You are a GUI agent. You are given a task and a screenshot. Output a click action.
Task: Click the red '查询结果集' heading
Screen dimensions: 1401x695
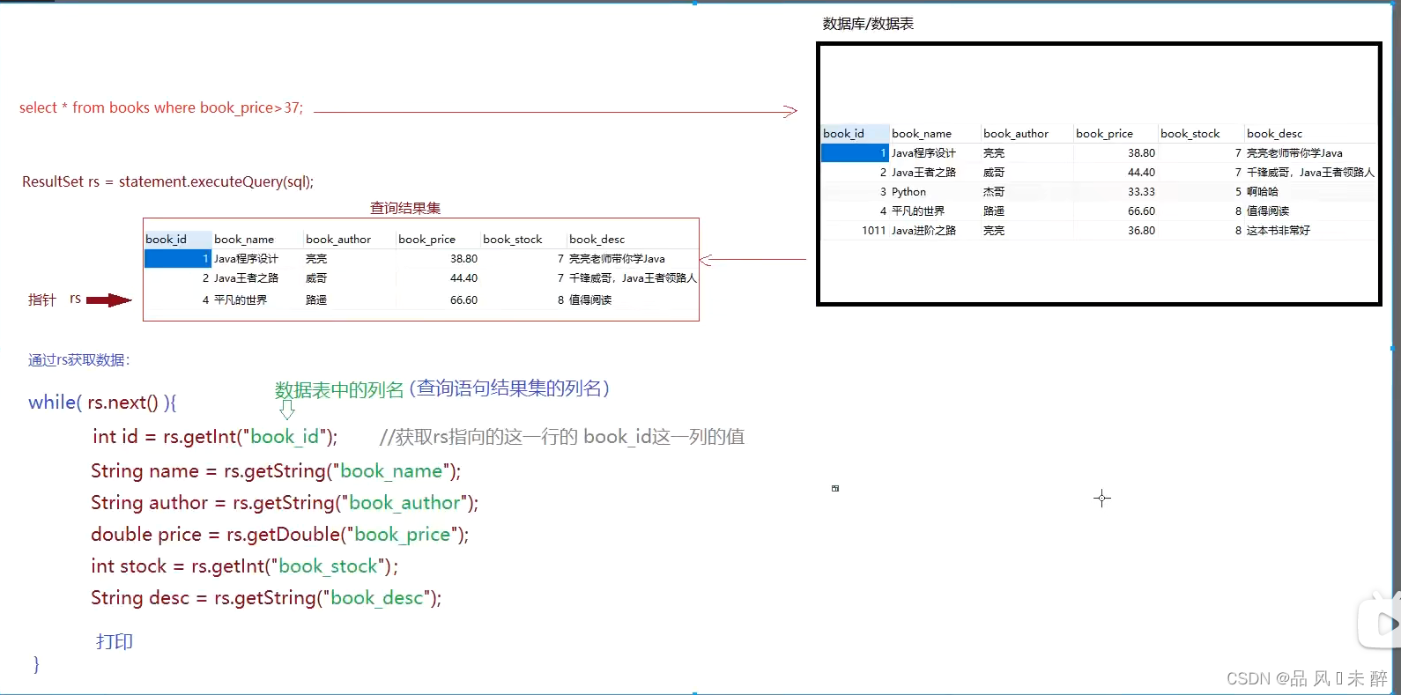(405, 208)
